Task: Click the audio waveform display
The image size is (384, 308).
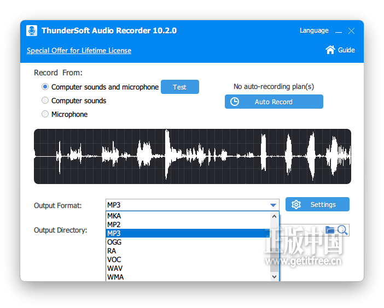Action: click(x=193, y=156)
